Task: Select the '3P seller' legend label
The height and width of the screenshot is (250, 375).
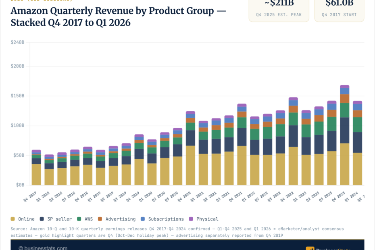Action: point(60,219)
